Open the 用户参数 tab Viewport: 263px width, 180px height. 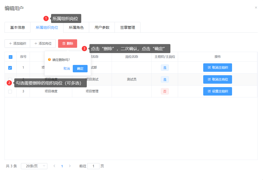point(102,27)
